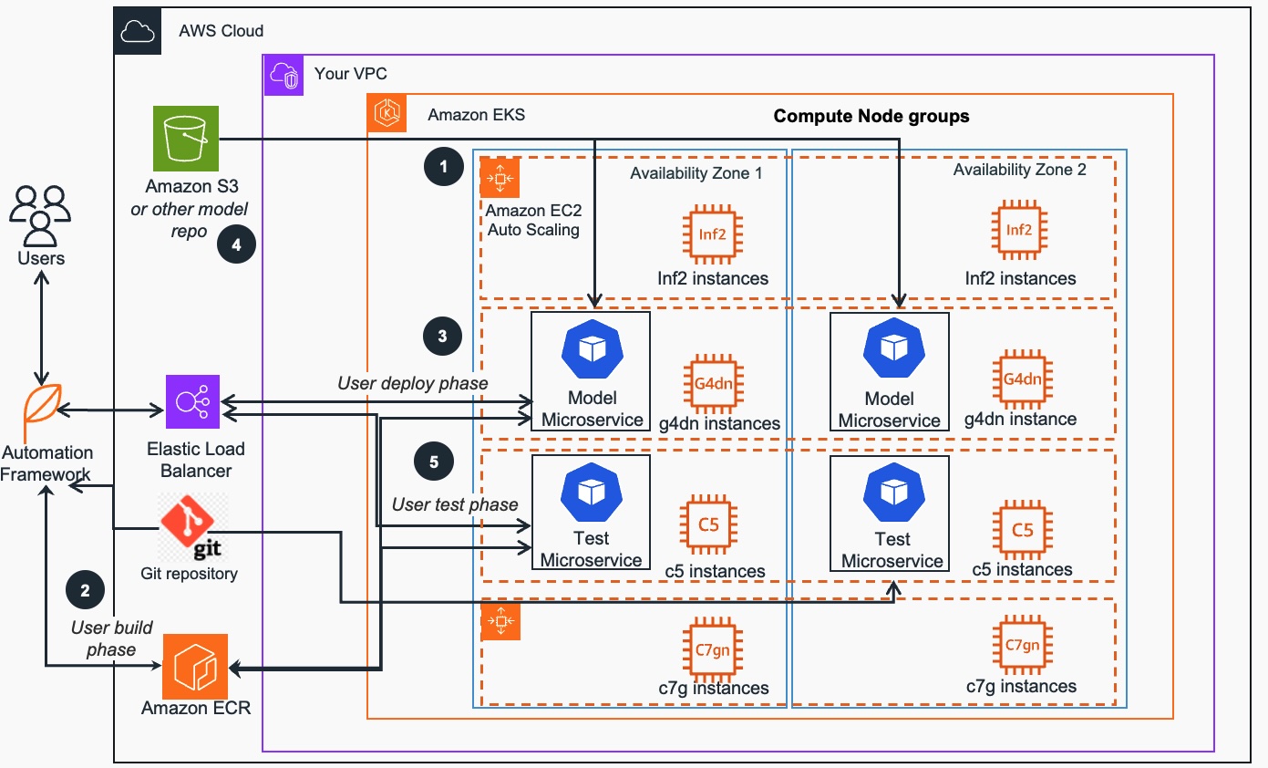Select the C5 chip in Availability Zone 2
The image size is (1268, 768).
point(1023,529)
